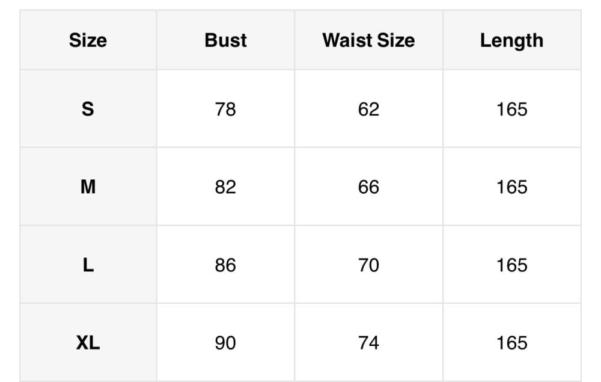Click waist value 70 for size L
Image resolution: width=601 pixels, height=382 pixels.
click(368, 265)
